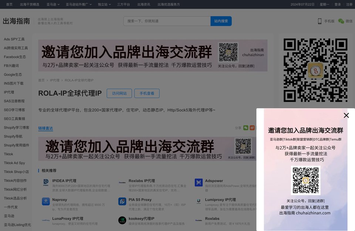355x231 pixels.
Task: Select 一件代发 in the sidebar
Action: 11,207
